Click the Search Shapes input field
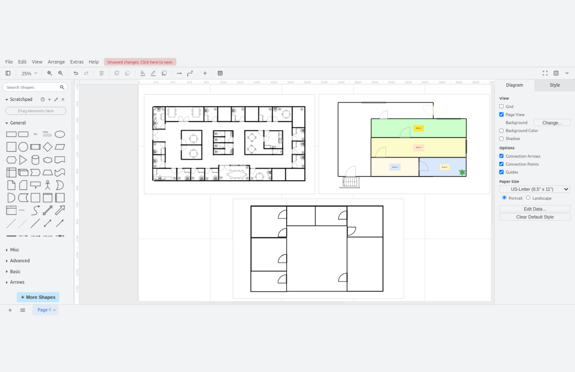The width and height of the screenshot is (575, 372). tap(32, 87)
